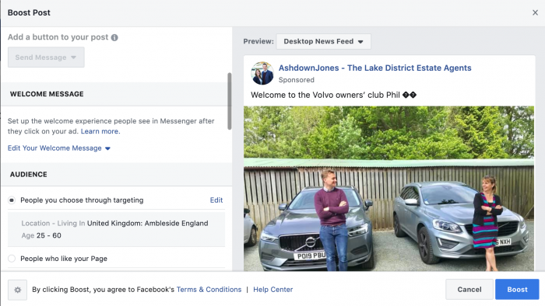Open the Desktop News Feed preview dropdown
545x306 pixels.
(324, 41)
